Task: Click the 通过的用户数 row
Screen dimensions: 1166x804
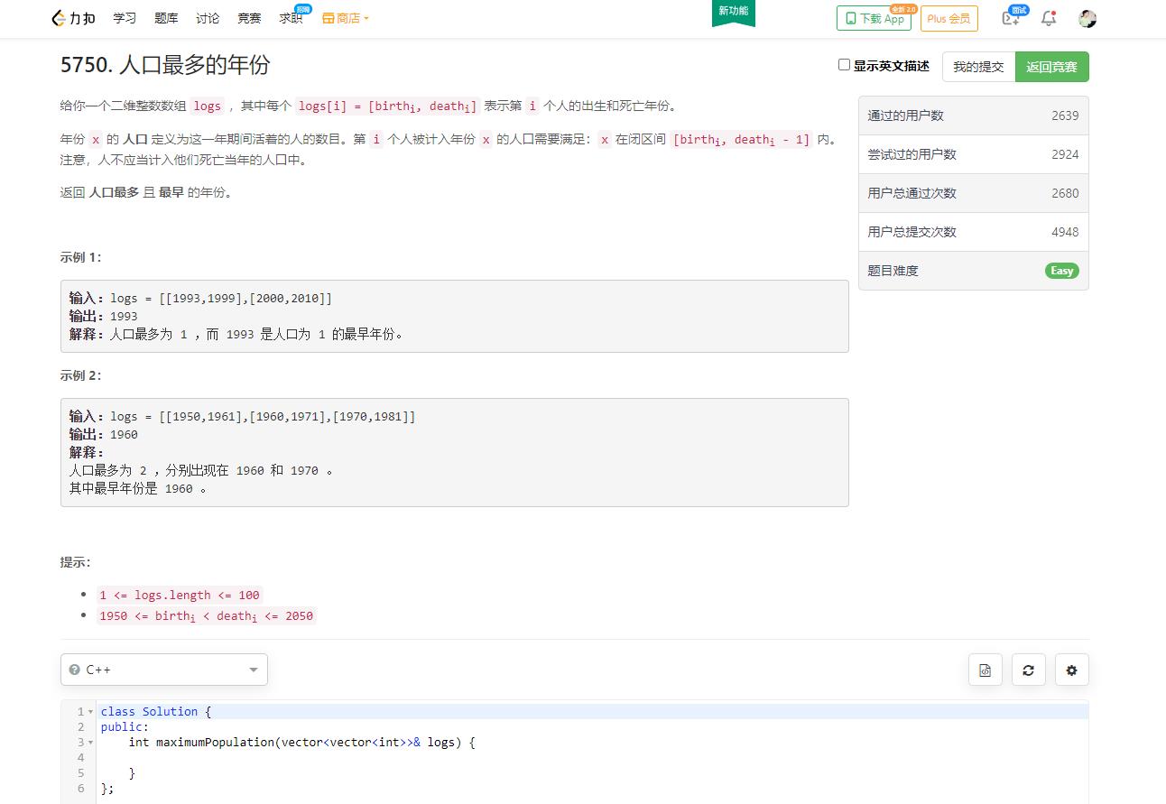Action: pos(974,116)
